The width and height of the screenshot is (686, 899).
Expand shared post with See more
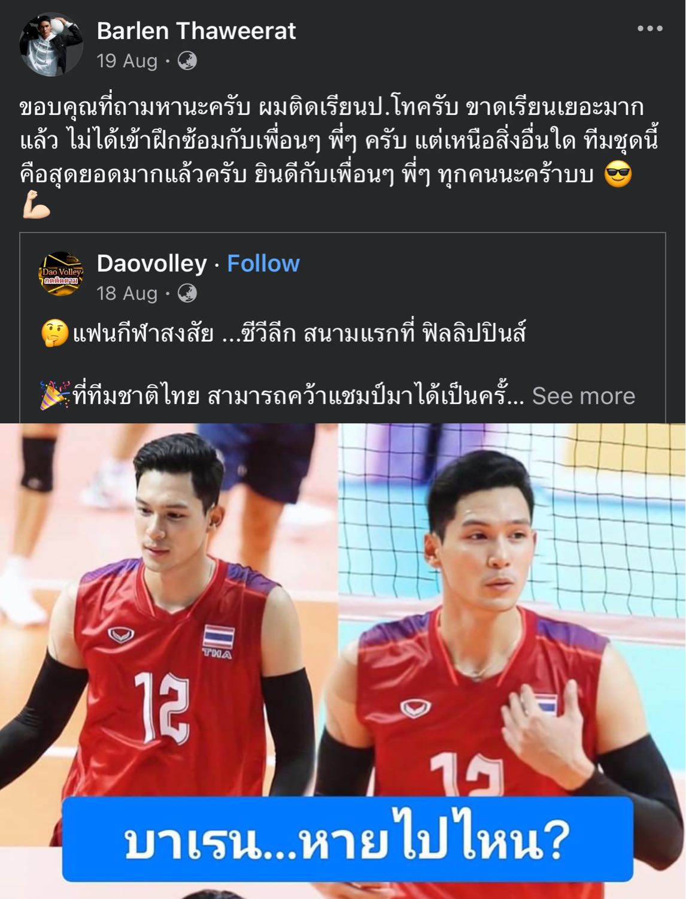point(583,396)
